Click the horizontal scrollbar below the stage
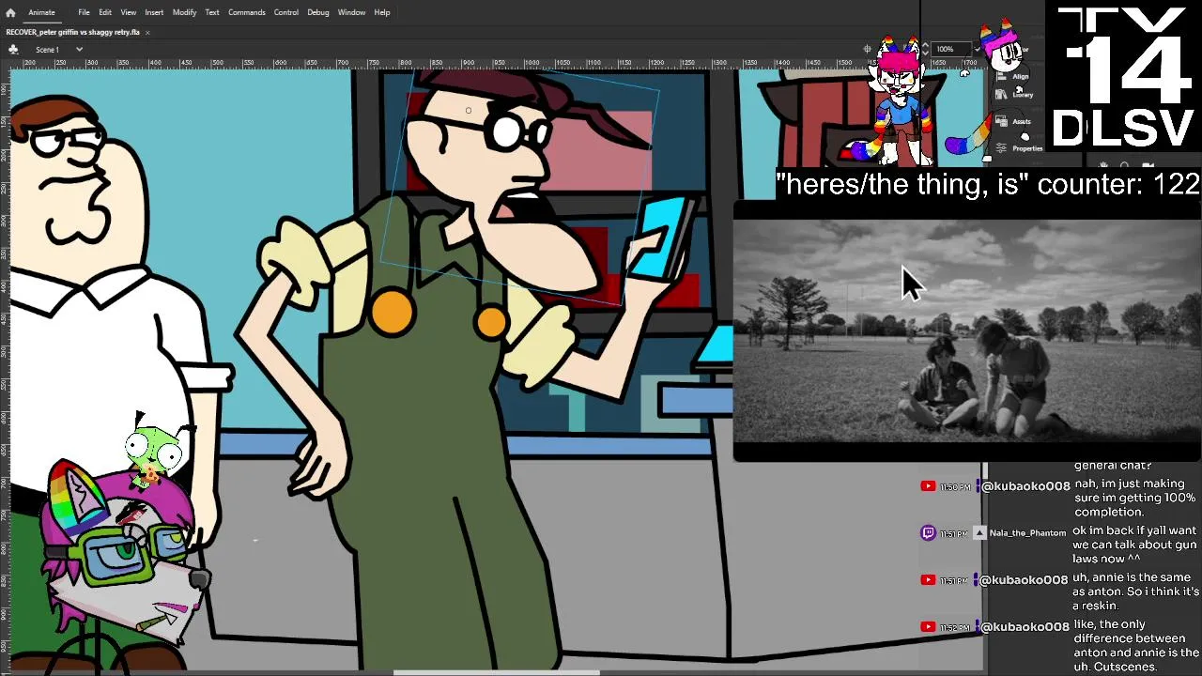Viewport: 1202px width, 676px height. pyautogui.click(x=496, y=672)
